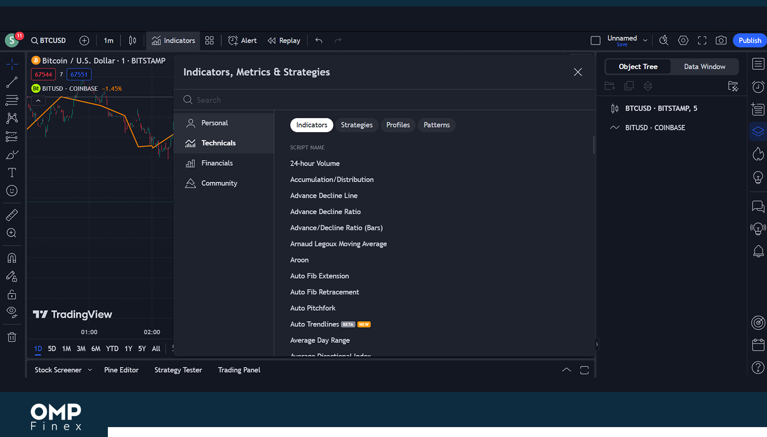767x437 pixels.
Task: Click the Indicators toolbar button
Action: coord(173,41)
